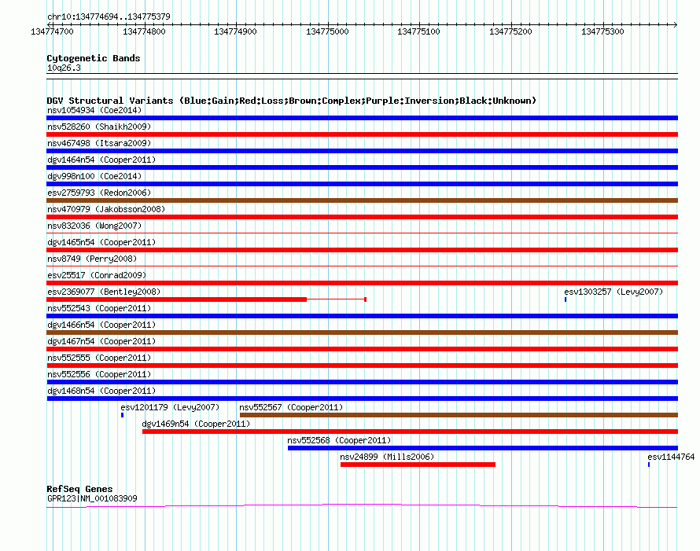Click the red bar under nsv24899
700x551 pixels.
(418, 465)
